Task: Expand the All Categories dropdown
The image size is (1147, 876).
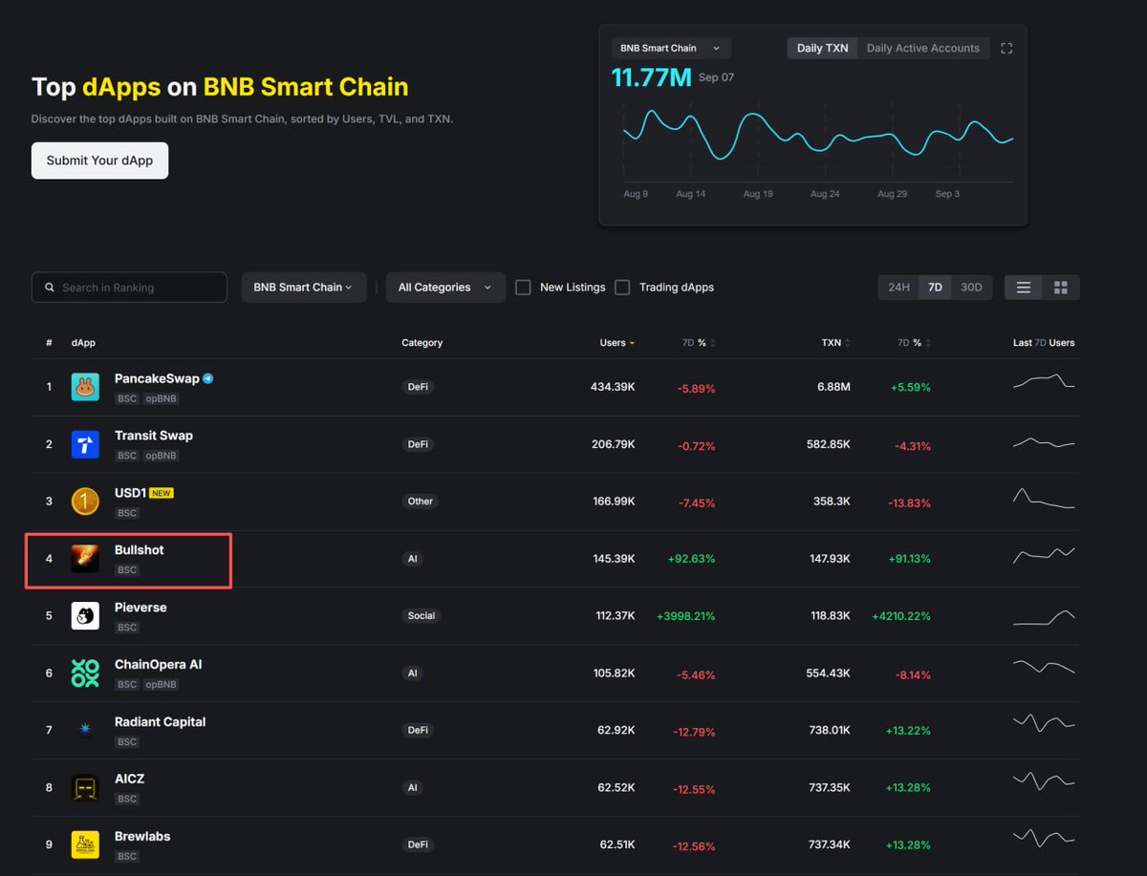Action: click(445, 288)
